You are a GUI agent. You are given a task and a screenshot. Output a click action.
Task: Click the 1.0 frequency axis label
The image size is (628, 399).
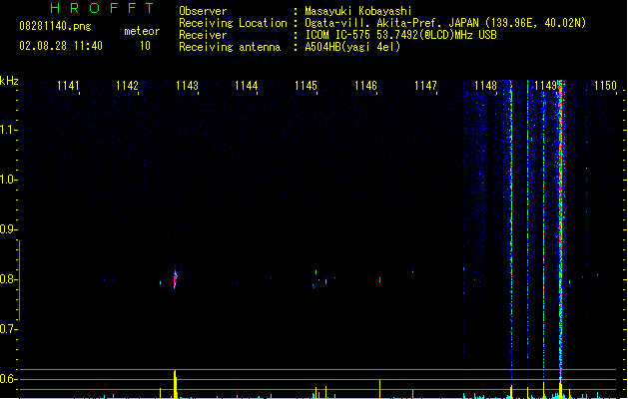[8, 180]
